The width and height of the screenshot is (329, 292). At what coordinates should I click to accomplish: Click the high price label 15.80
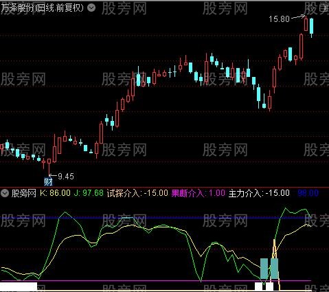click(x=279, y=19)
